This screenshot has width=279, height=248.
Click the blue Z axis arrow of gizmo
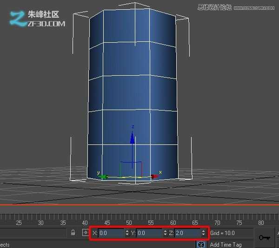[x=132, y=137]
